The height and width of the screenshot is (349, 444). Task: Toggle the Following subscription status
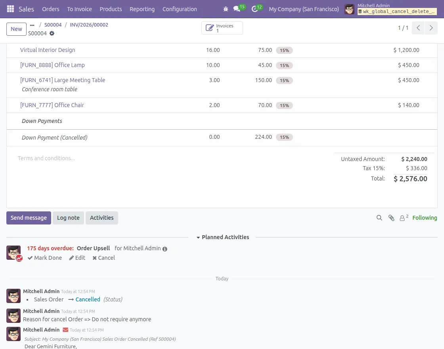(x=425, y=218)
